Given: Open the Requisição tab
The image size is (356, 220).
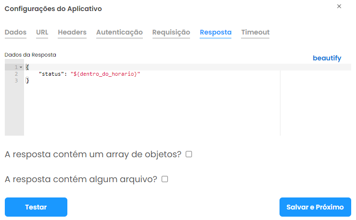Looking at the screenshot, I should [171, 33].
